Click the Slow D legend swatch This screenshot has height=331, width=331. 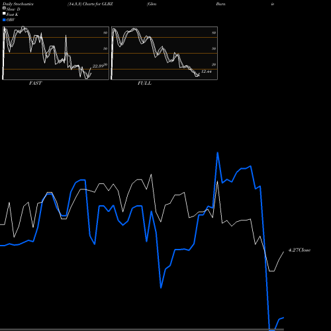coord(4,9)
